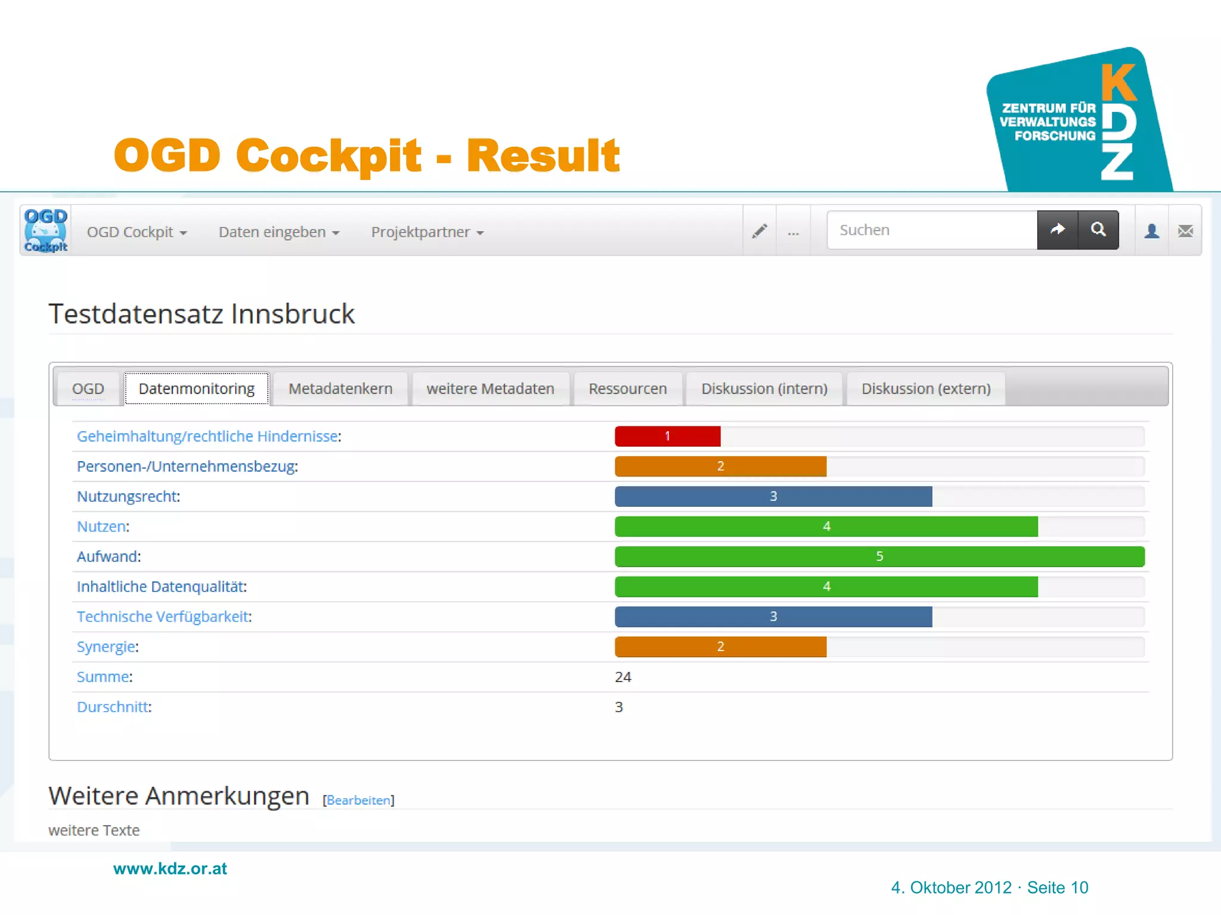This screenshot has height=915, width=1221.
Task: Click the magnifier search icon
Action: click(1098, 230)
